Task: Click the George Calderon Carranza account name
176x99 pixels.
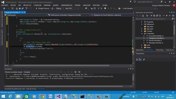Action: pyautogui.click(x=161, y=5)
